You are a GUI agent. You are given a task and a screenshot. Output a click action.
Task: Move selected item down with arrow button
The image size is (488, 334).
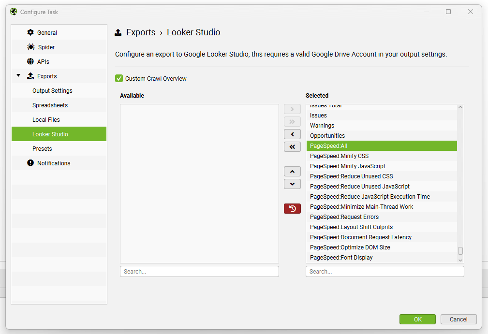(292, 184)
